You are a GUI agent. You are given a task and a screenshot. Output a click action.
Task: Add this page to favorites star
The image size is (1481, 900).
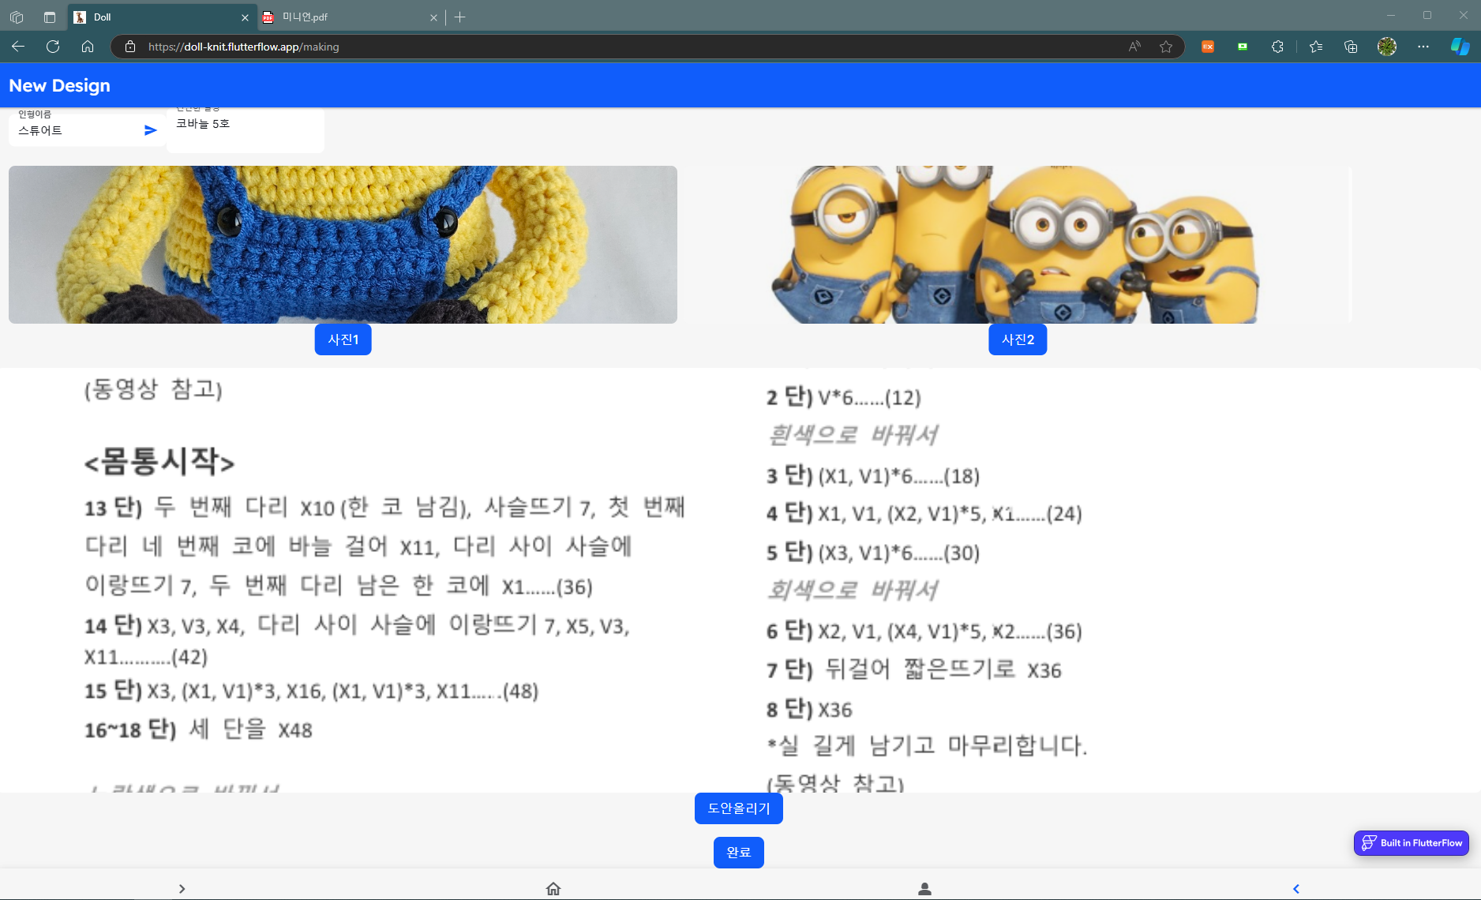click(1166, 47)
